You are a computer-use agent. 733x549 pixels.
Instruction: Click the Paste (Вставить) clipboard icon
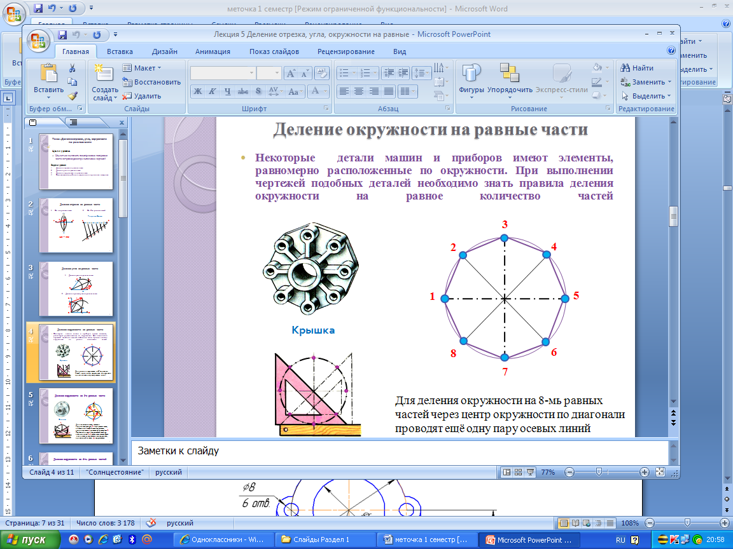tap(48, 73)
